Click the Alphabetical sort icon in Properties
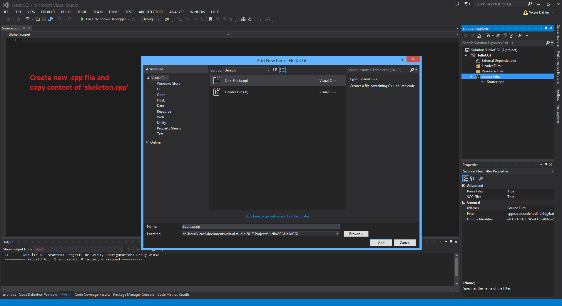The width and height of the screenshot is (562, 306). tap(472, 179)
